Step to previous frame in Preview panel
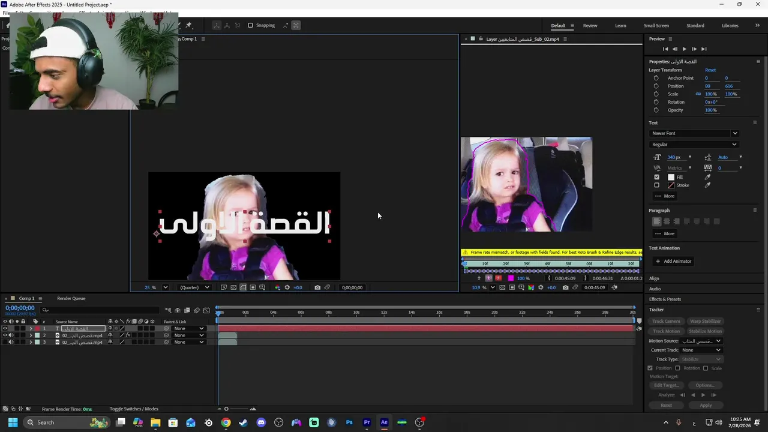Viewport: 768px width, 432px height. point(674,49)
